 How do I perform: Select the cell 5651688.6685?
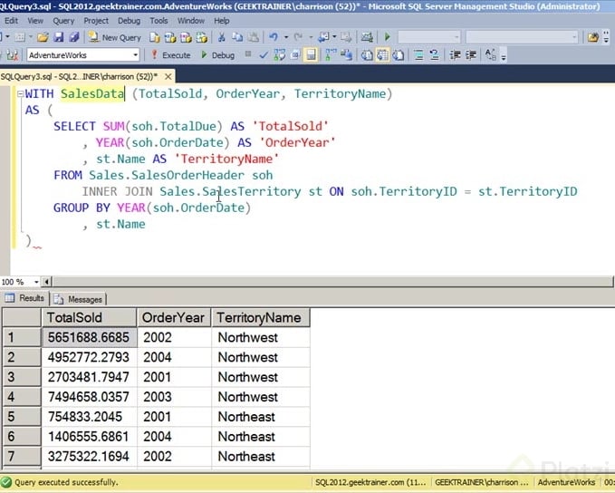click(x=90, y=337)
